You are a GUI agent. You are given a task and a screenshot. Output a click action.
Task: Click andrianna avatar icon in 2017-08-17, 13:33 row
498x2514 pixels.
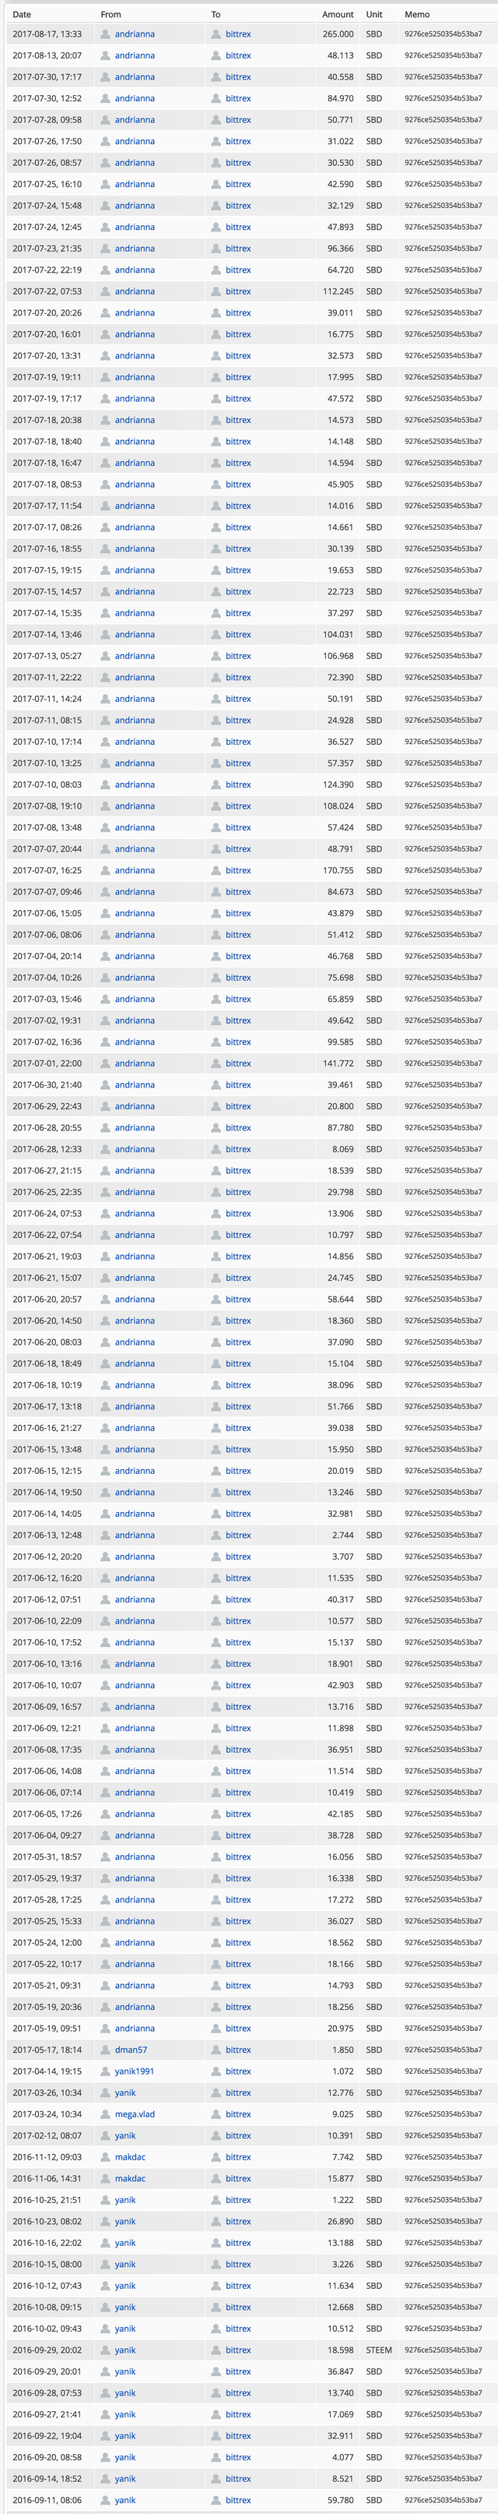105,34
